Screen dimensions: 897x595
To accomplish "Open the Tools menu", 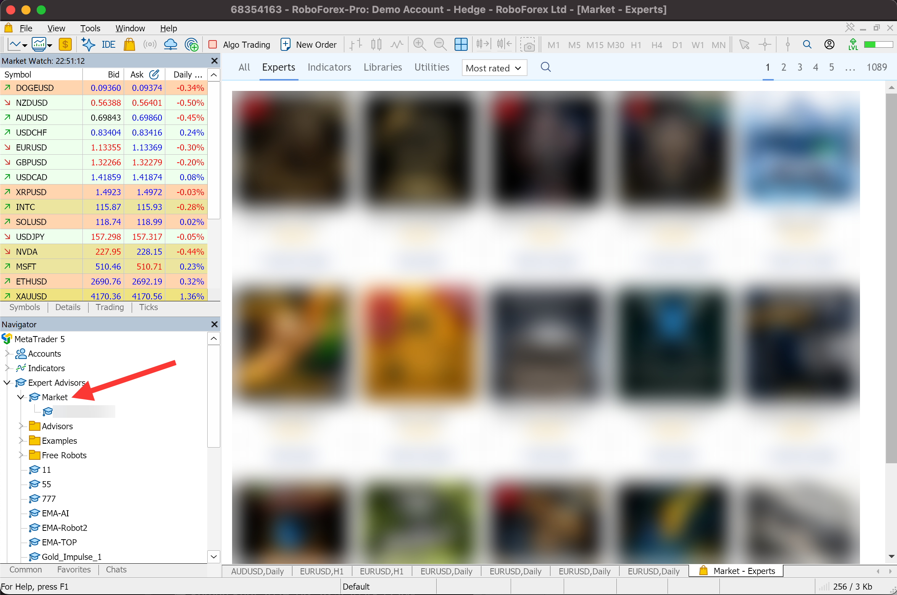I will click(90, 28).
